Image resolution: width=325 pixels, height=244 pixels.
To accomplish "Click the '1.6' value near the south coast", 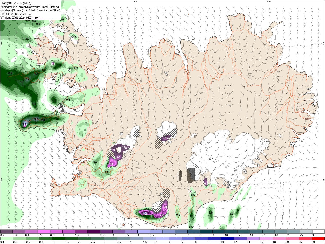I will pos(147,209).
